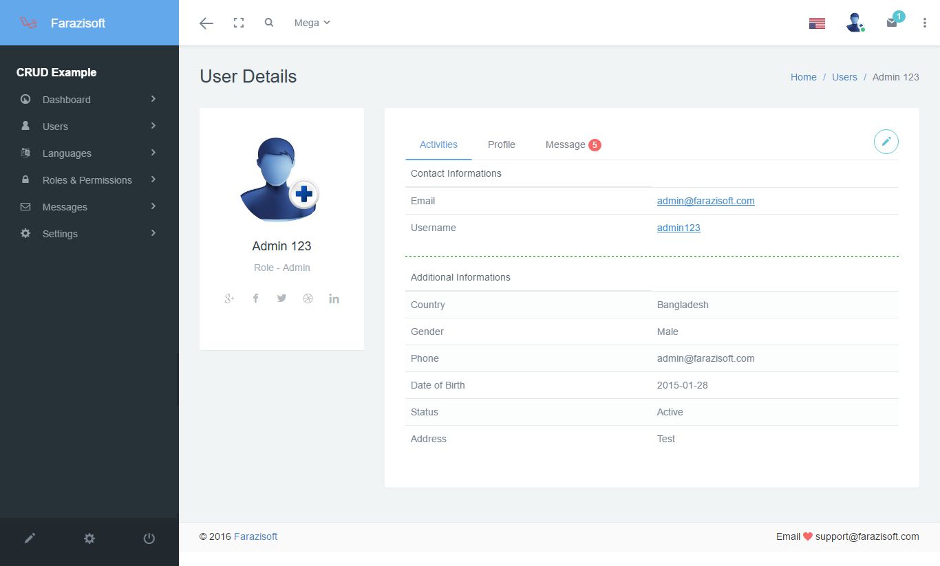
Task: Click the Active status value
Action: coord(670,412)
